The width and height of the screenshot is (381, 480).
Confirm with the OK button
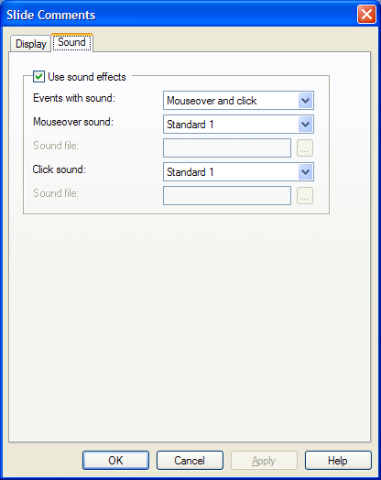[x=115, y=461]
